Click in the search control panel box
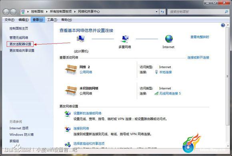 (x=196, y=12)
